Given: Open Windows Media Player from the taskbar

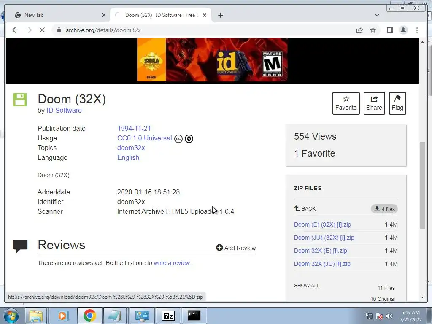Looking at the screenshot, I should coord(62,316).
